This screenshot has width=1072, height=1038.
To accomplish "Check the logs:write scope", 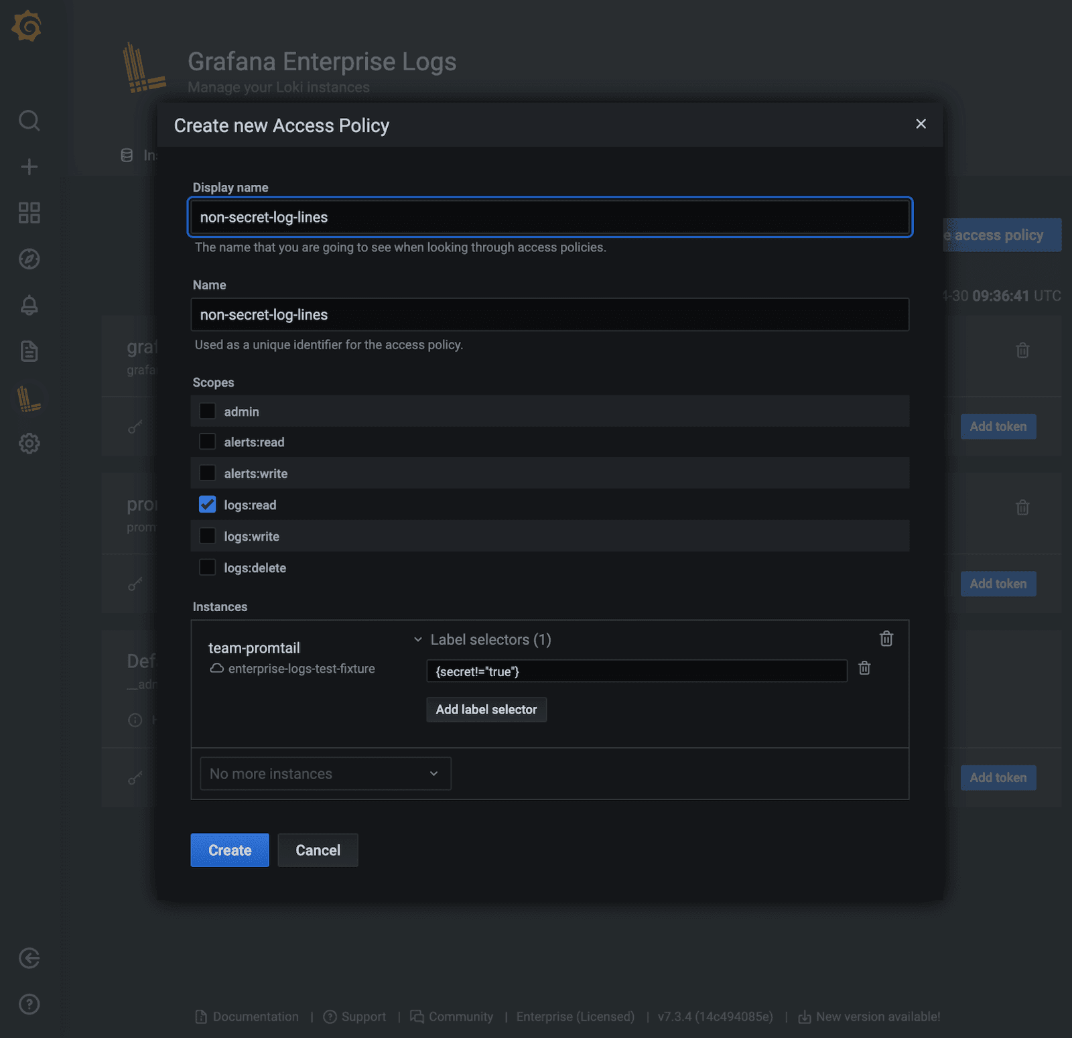I will tap(208, 536).
